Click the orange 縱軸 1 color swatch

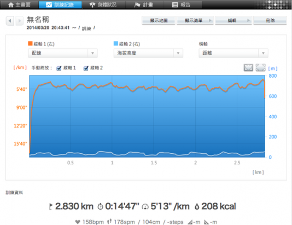[x=30, y=44]
